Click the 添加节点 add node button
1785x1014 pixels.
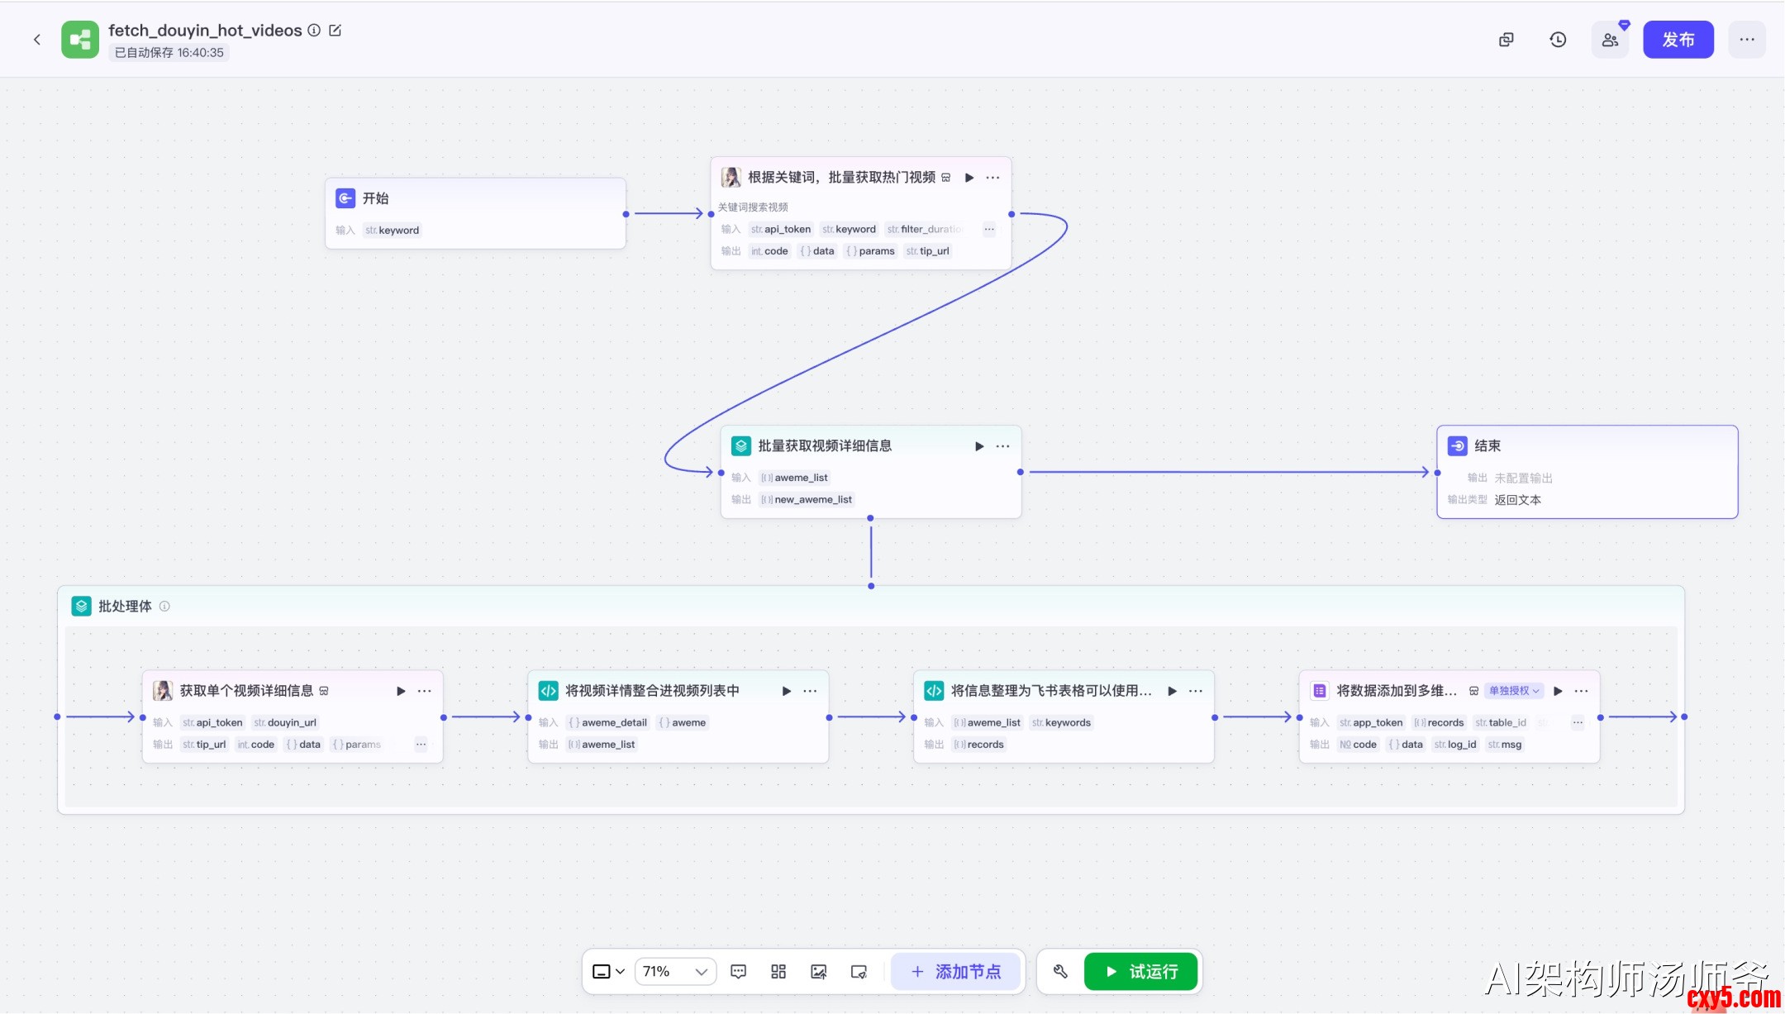(x=955, y=972)
